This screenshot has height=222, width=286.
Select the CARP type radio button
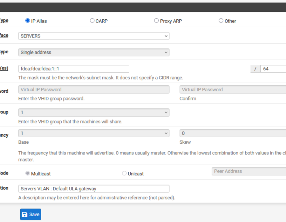tap(92, 21)
